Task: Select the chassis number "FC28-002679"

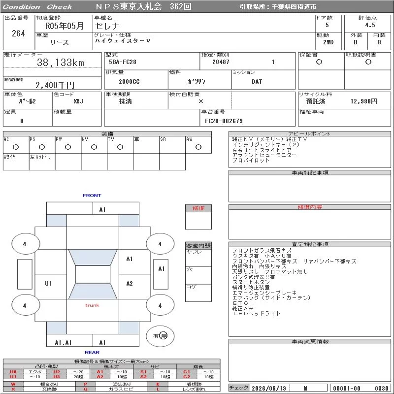Action: pos(224,121)
